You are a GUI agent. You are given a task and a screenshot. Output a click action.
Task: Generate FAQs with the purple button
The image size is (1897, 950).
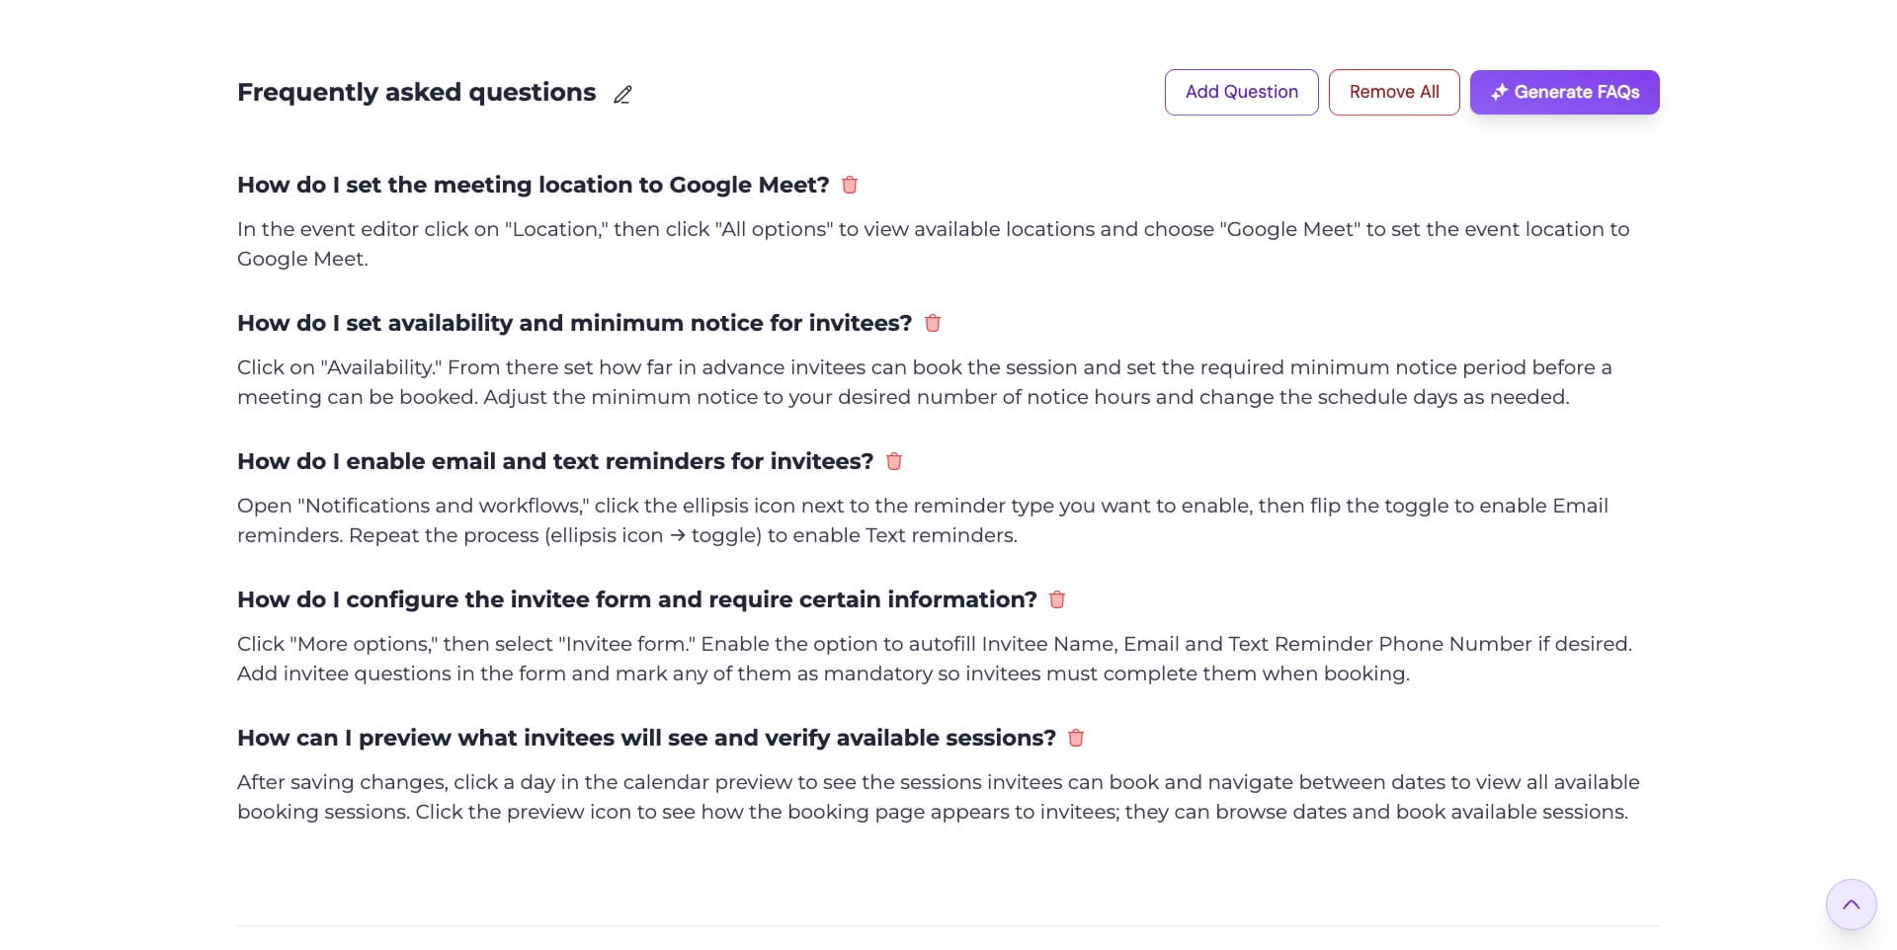pos(1564,92)
